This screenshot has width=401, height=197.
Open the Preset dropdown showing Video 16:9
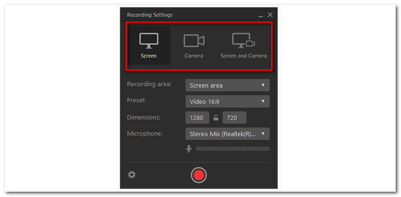pyautogui.click(x=228, y=102)
